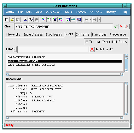Click the Inspect toolbar icon with green arrow

tap(49, 20)
